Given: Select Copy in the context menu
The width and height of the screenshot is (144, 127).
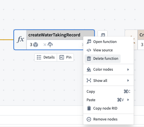Looking at the screenshot, I should (108, 92).
